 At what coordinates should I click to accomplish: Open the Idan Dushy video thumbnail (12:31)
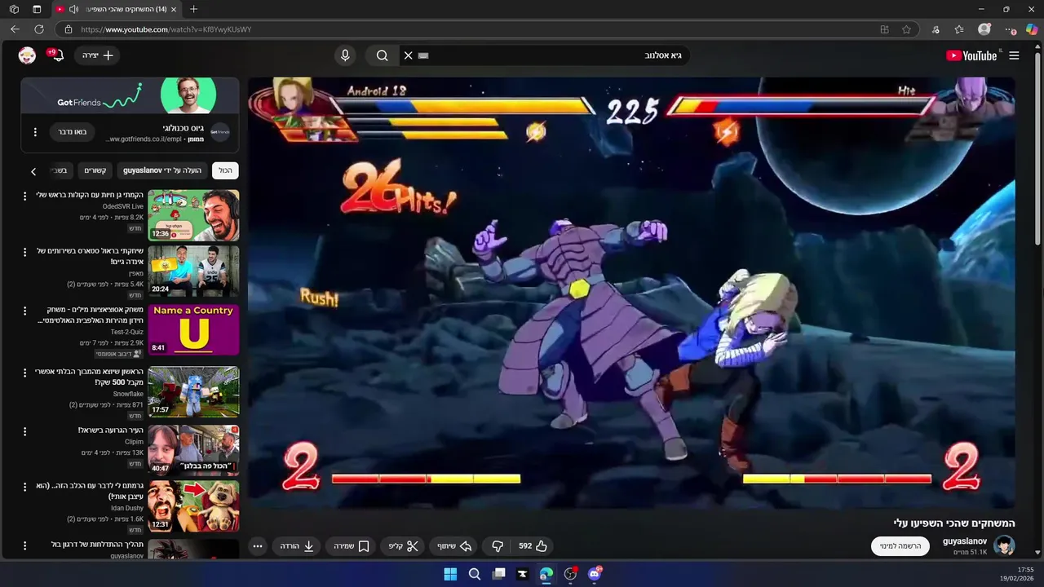(193, 506)
